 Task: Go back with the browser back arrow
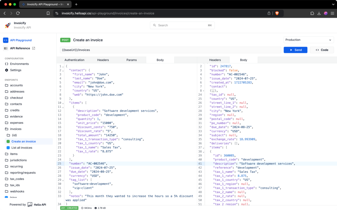coord(5,13)
